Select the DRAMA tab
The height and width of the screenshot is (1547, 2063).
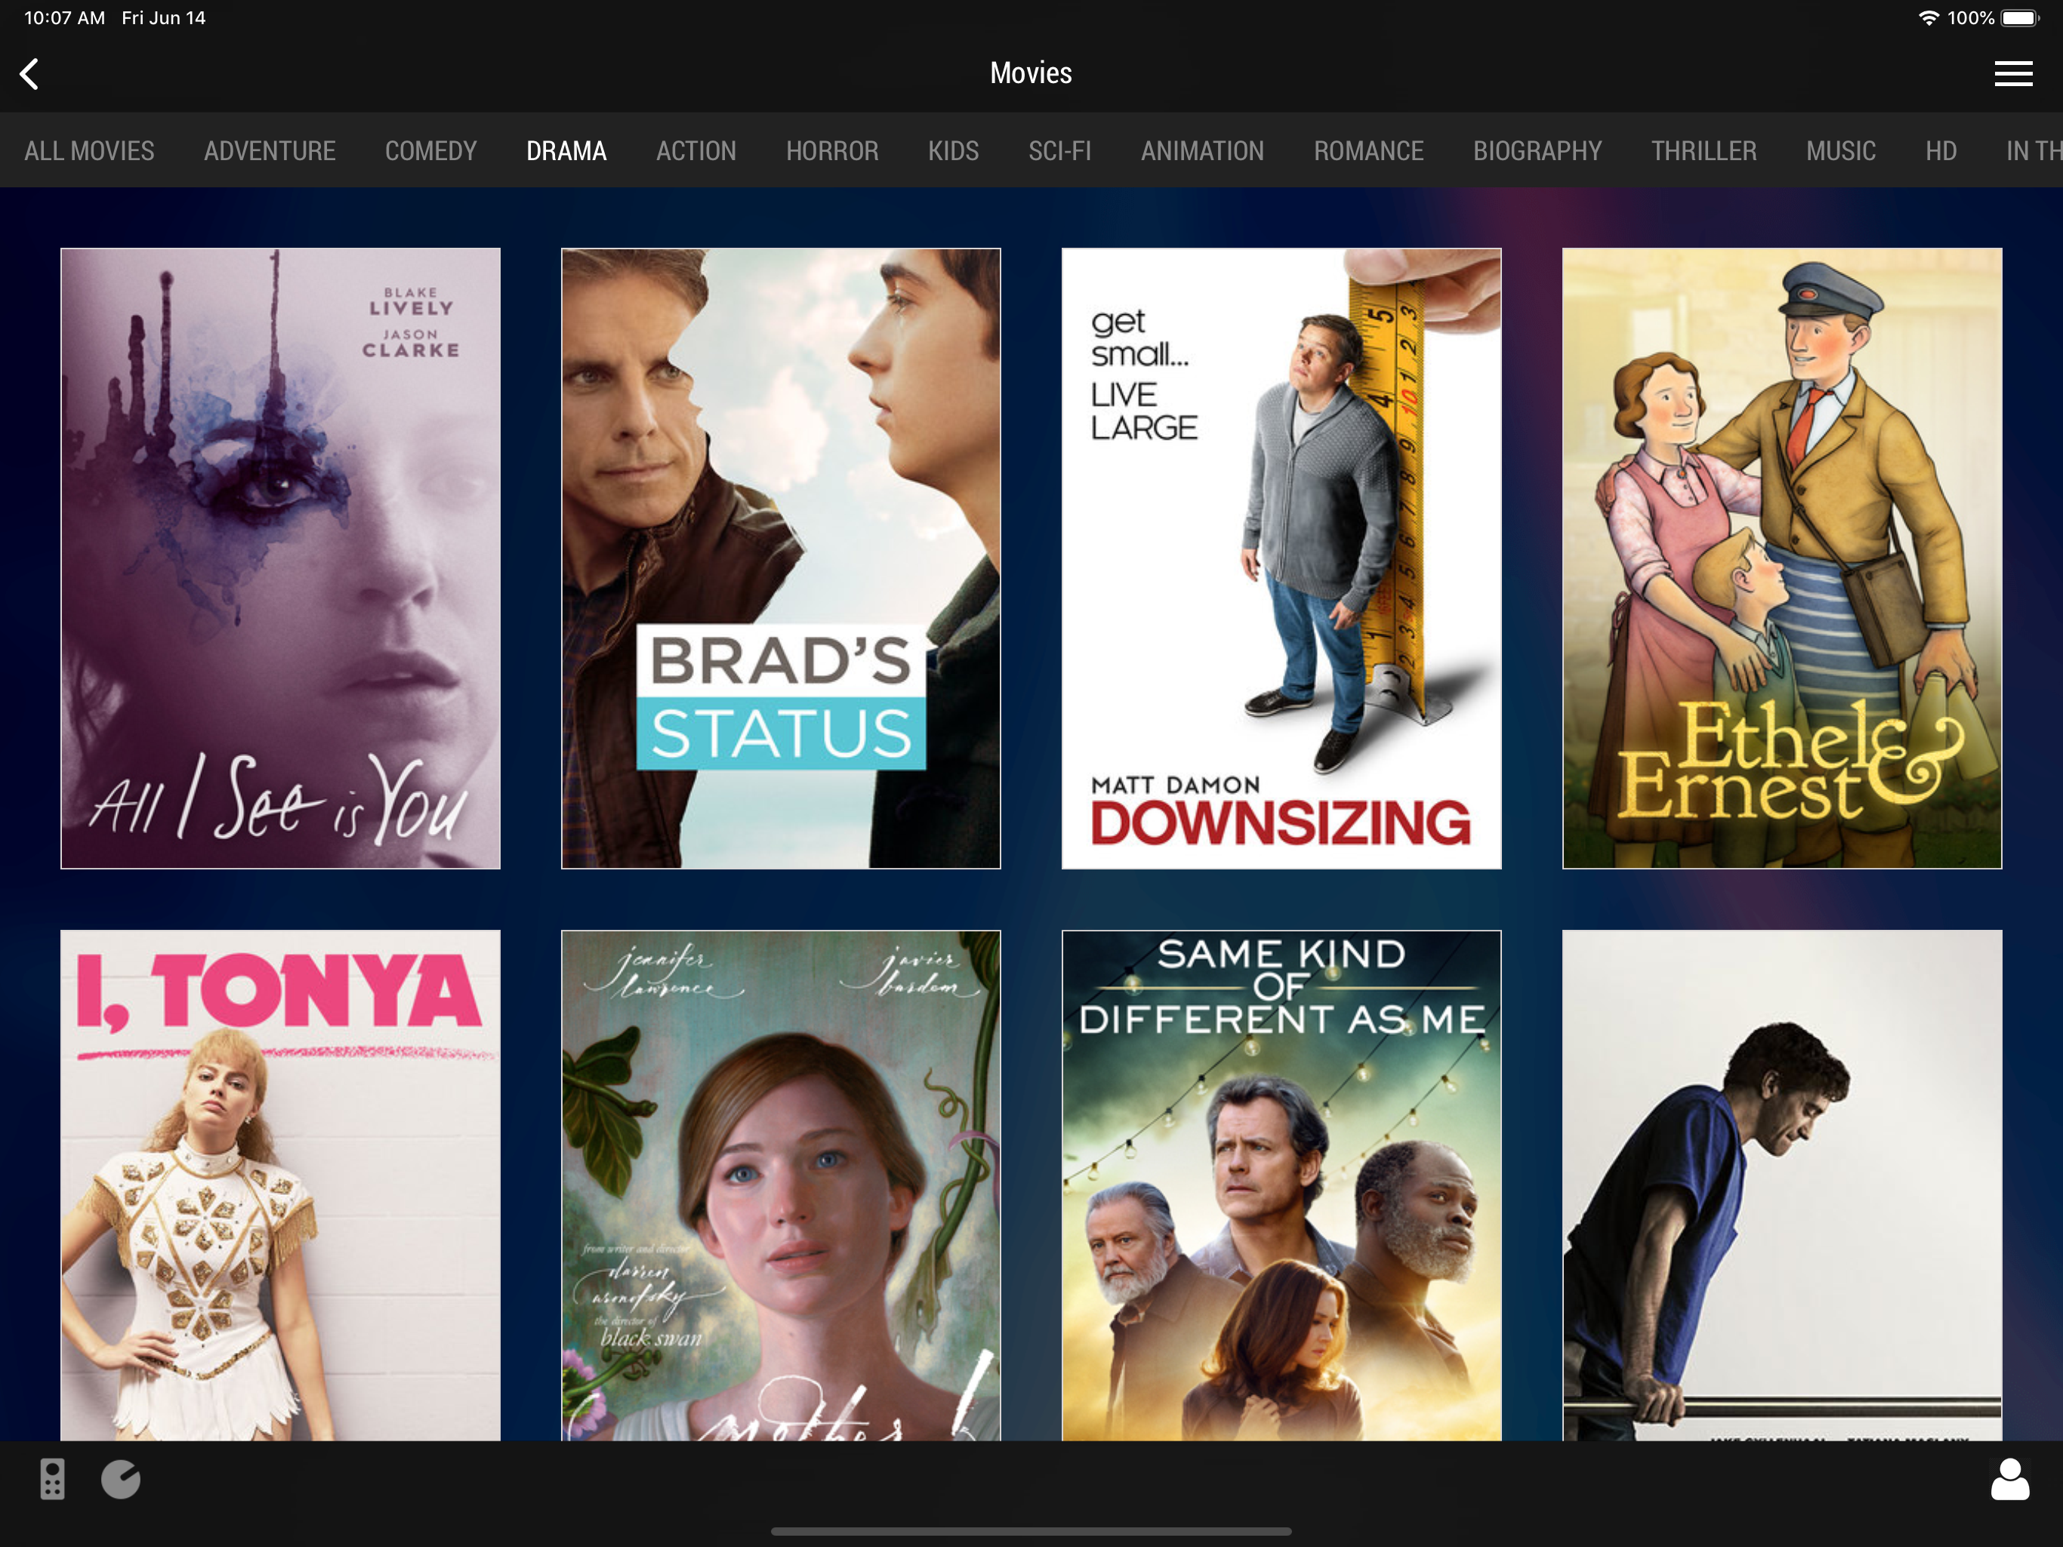pyautogui.click(x=566, y=151)
